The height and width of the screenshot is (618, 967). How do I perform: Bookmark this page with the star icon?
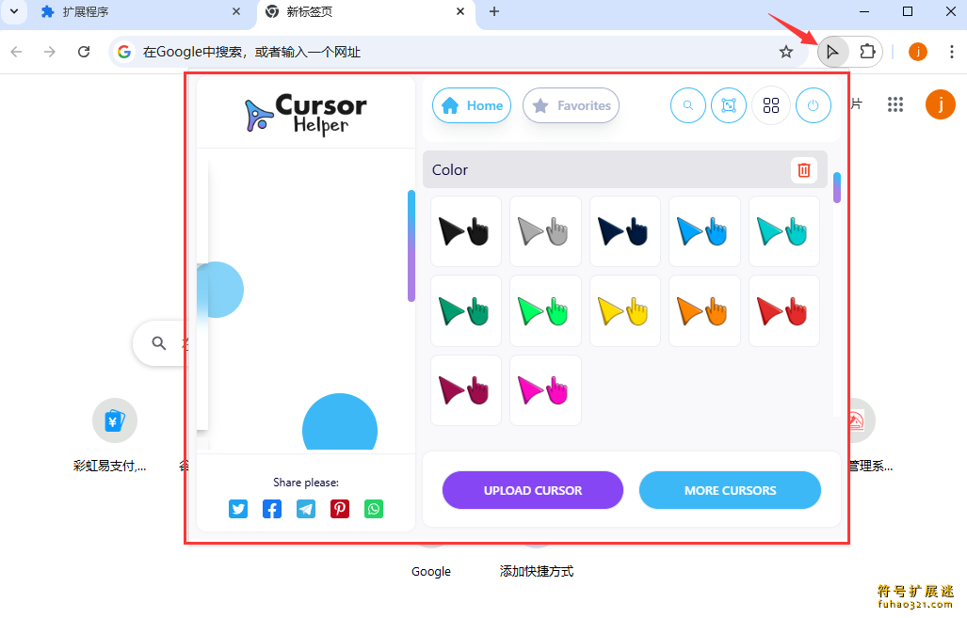pyautogui.click(x=785, y=52)
